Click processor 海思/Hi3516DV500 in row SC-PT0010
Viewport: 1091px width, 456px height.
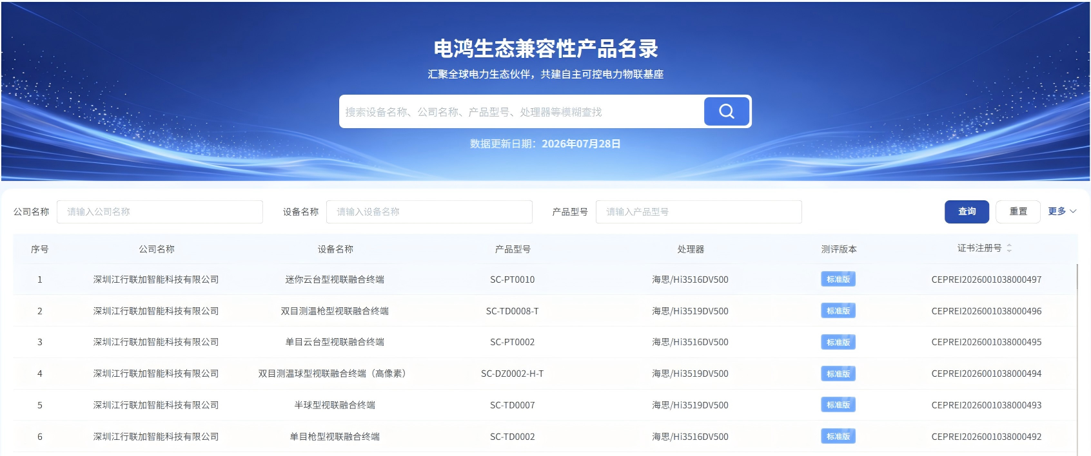click(690, 280)
